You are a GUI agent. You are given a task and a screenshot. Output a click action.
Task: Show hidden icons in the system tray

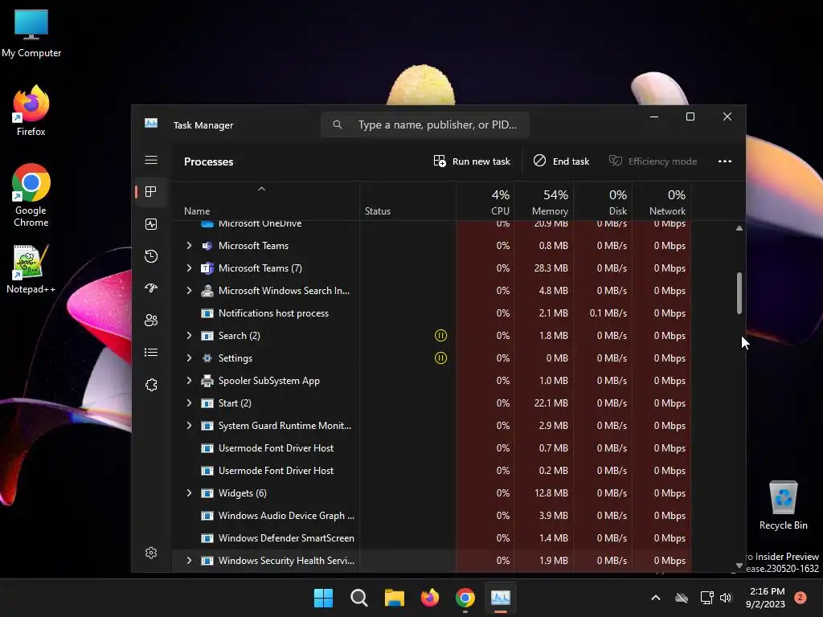656,598
